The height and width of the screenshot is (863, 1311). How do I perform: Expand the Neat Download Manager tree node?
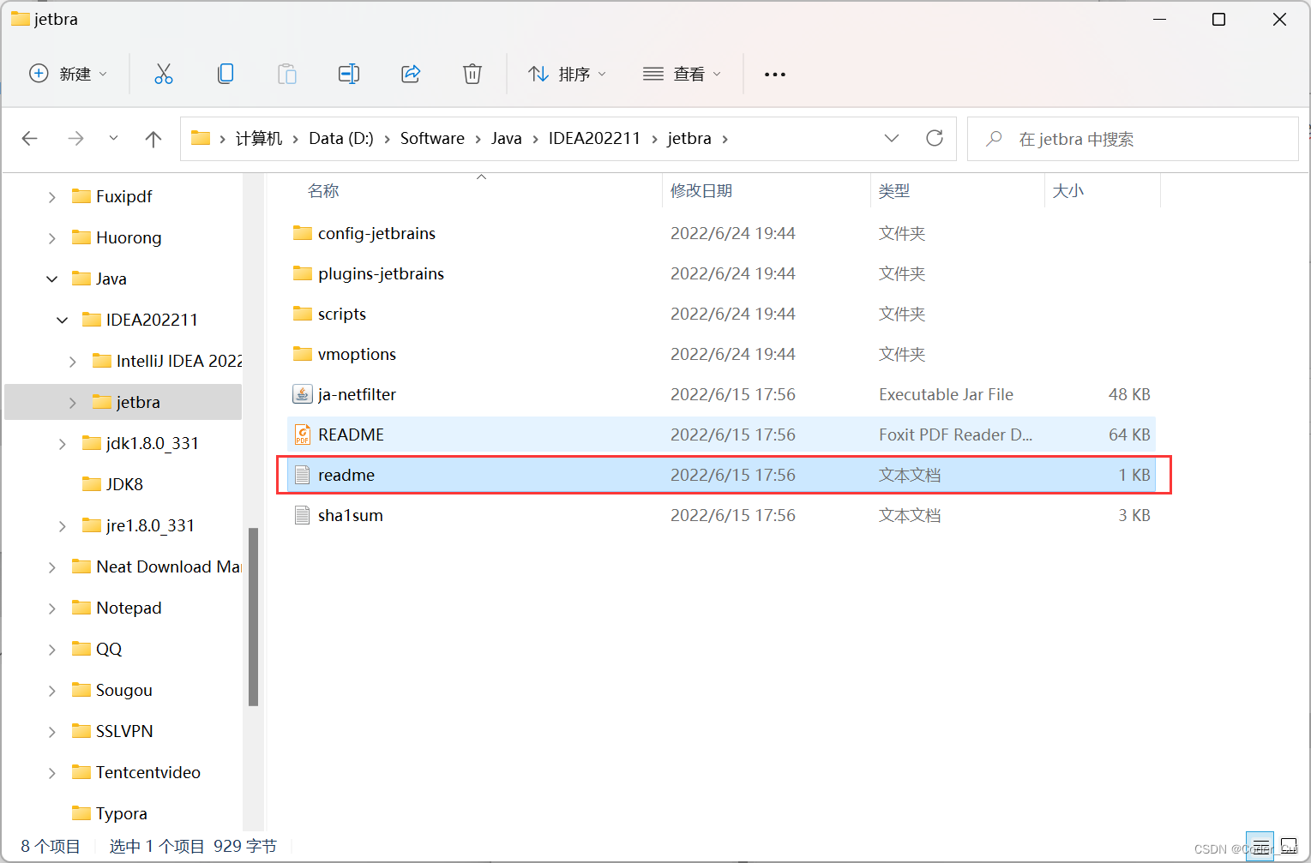(x=51, y=567)
